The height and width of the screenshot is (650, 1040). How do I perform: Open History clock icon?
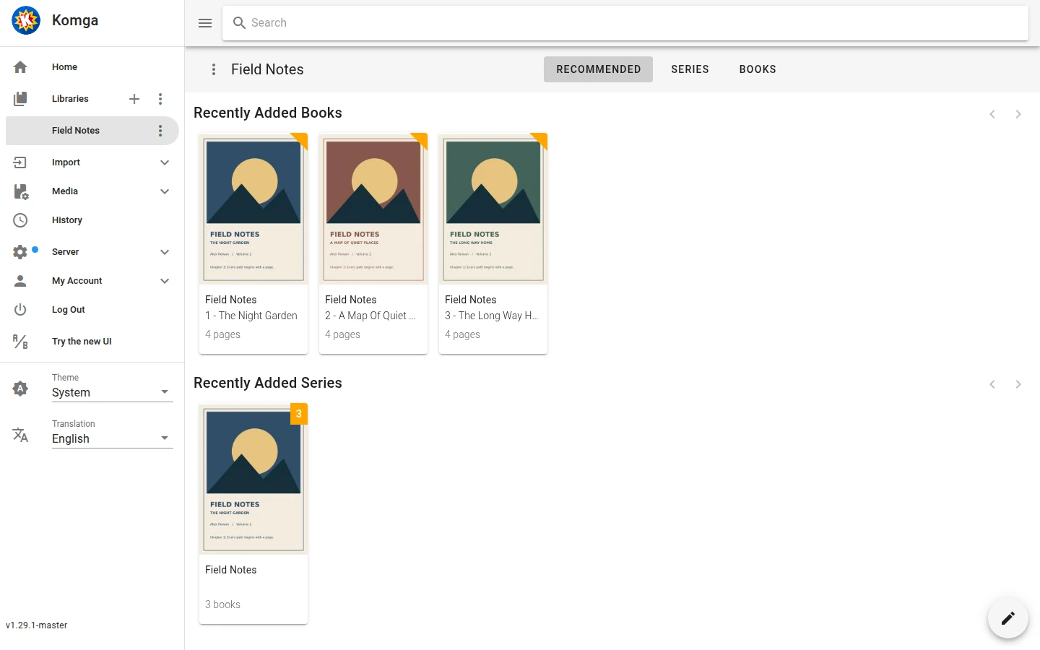[20, 220]
